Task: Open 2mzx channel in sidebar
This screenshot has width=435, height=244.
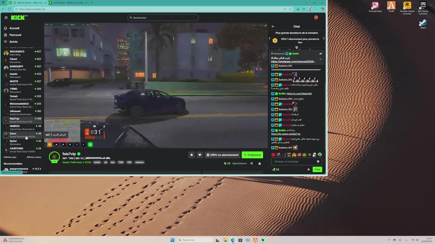Action: (x=22, y=135)
